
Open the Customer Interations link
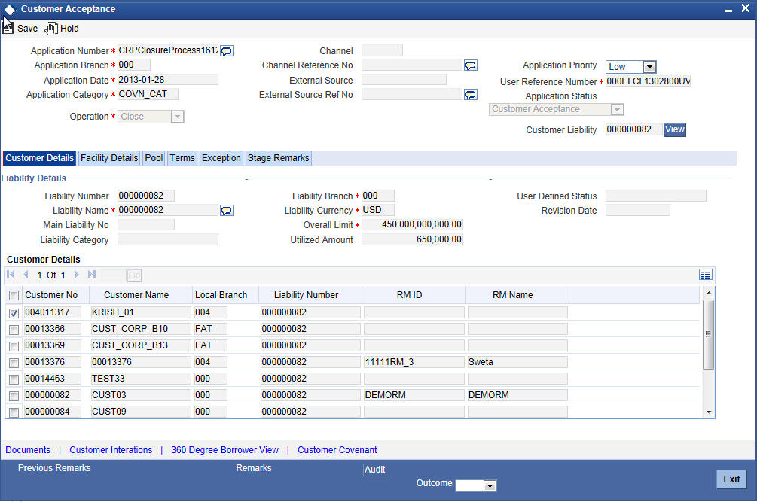click(111, 450)
